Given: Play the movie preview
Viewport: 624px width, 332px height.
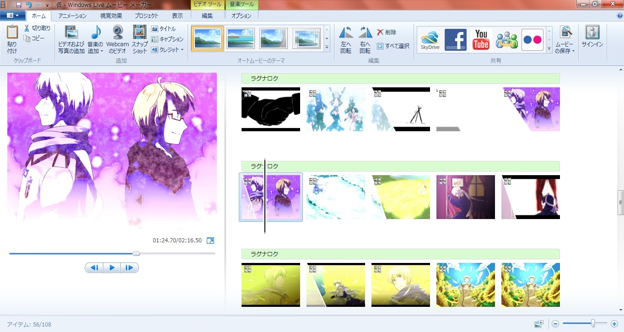Looking at the screenshot, I should pyautogui.click(x=112, y=268).
